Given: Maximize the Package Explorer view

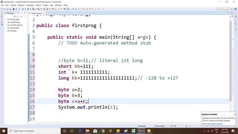Looking at the screenshot, I should pyautogui.click(x=25, y=13).
